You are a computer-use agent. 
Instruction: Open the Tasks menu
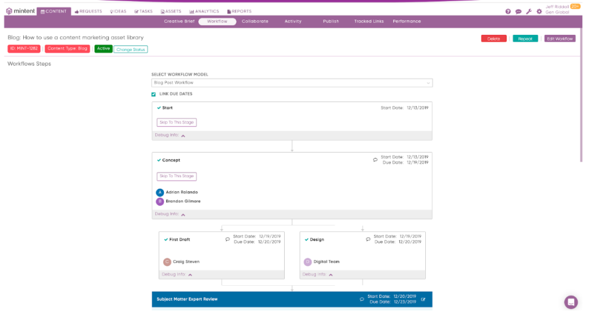(x=144, y=11)
